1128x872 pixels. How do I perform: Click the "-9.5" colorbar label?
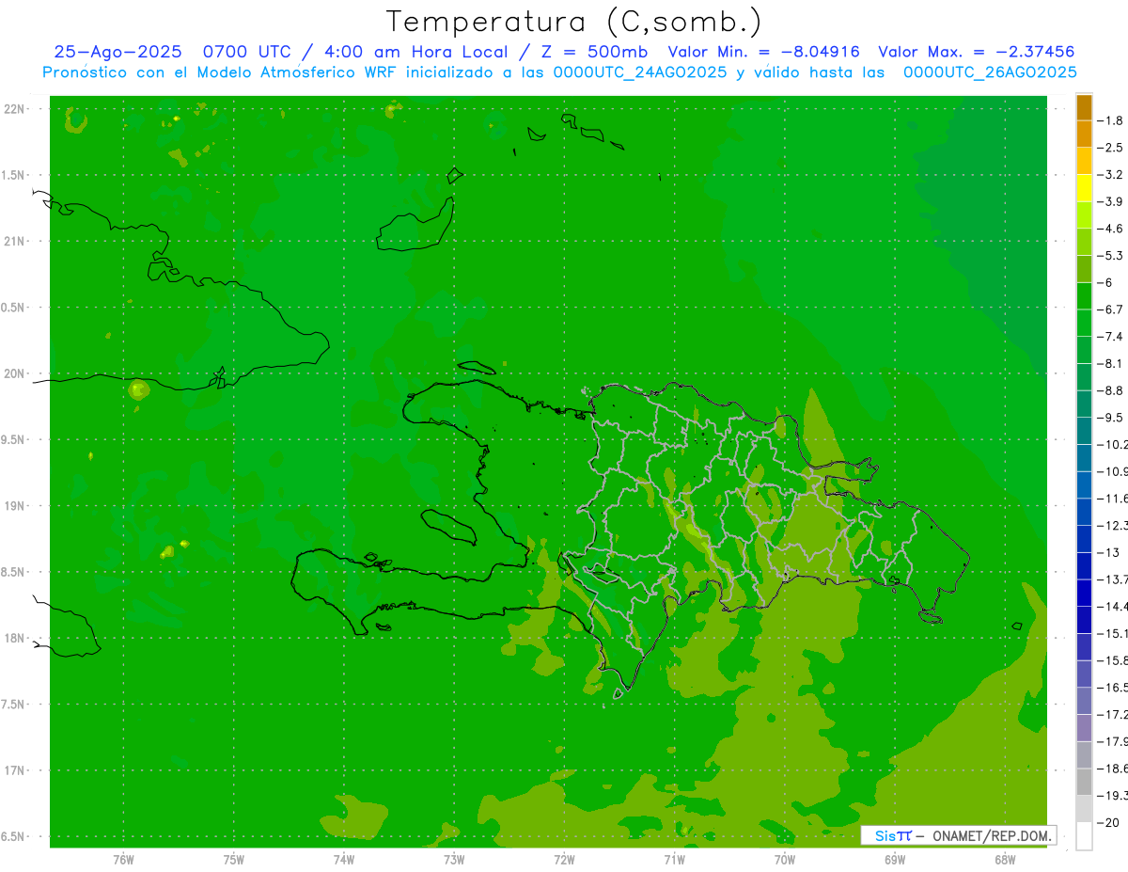tap(1110, 417)
